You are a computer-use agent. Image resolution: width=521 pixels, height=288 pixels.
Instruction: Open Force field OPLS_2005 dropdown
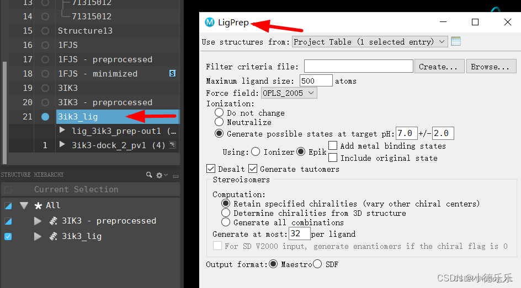pos(289,93)
